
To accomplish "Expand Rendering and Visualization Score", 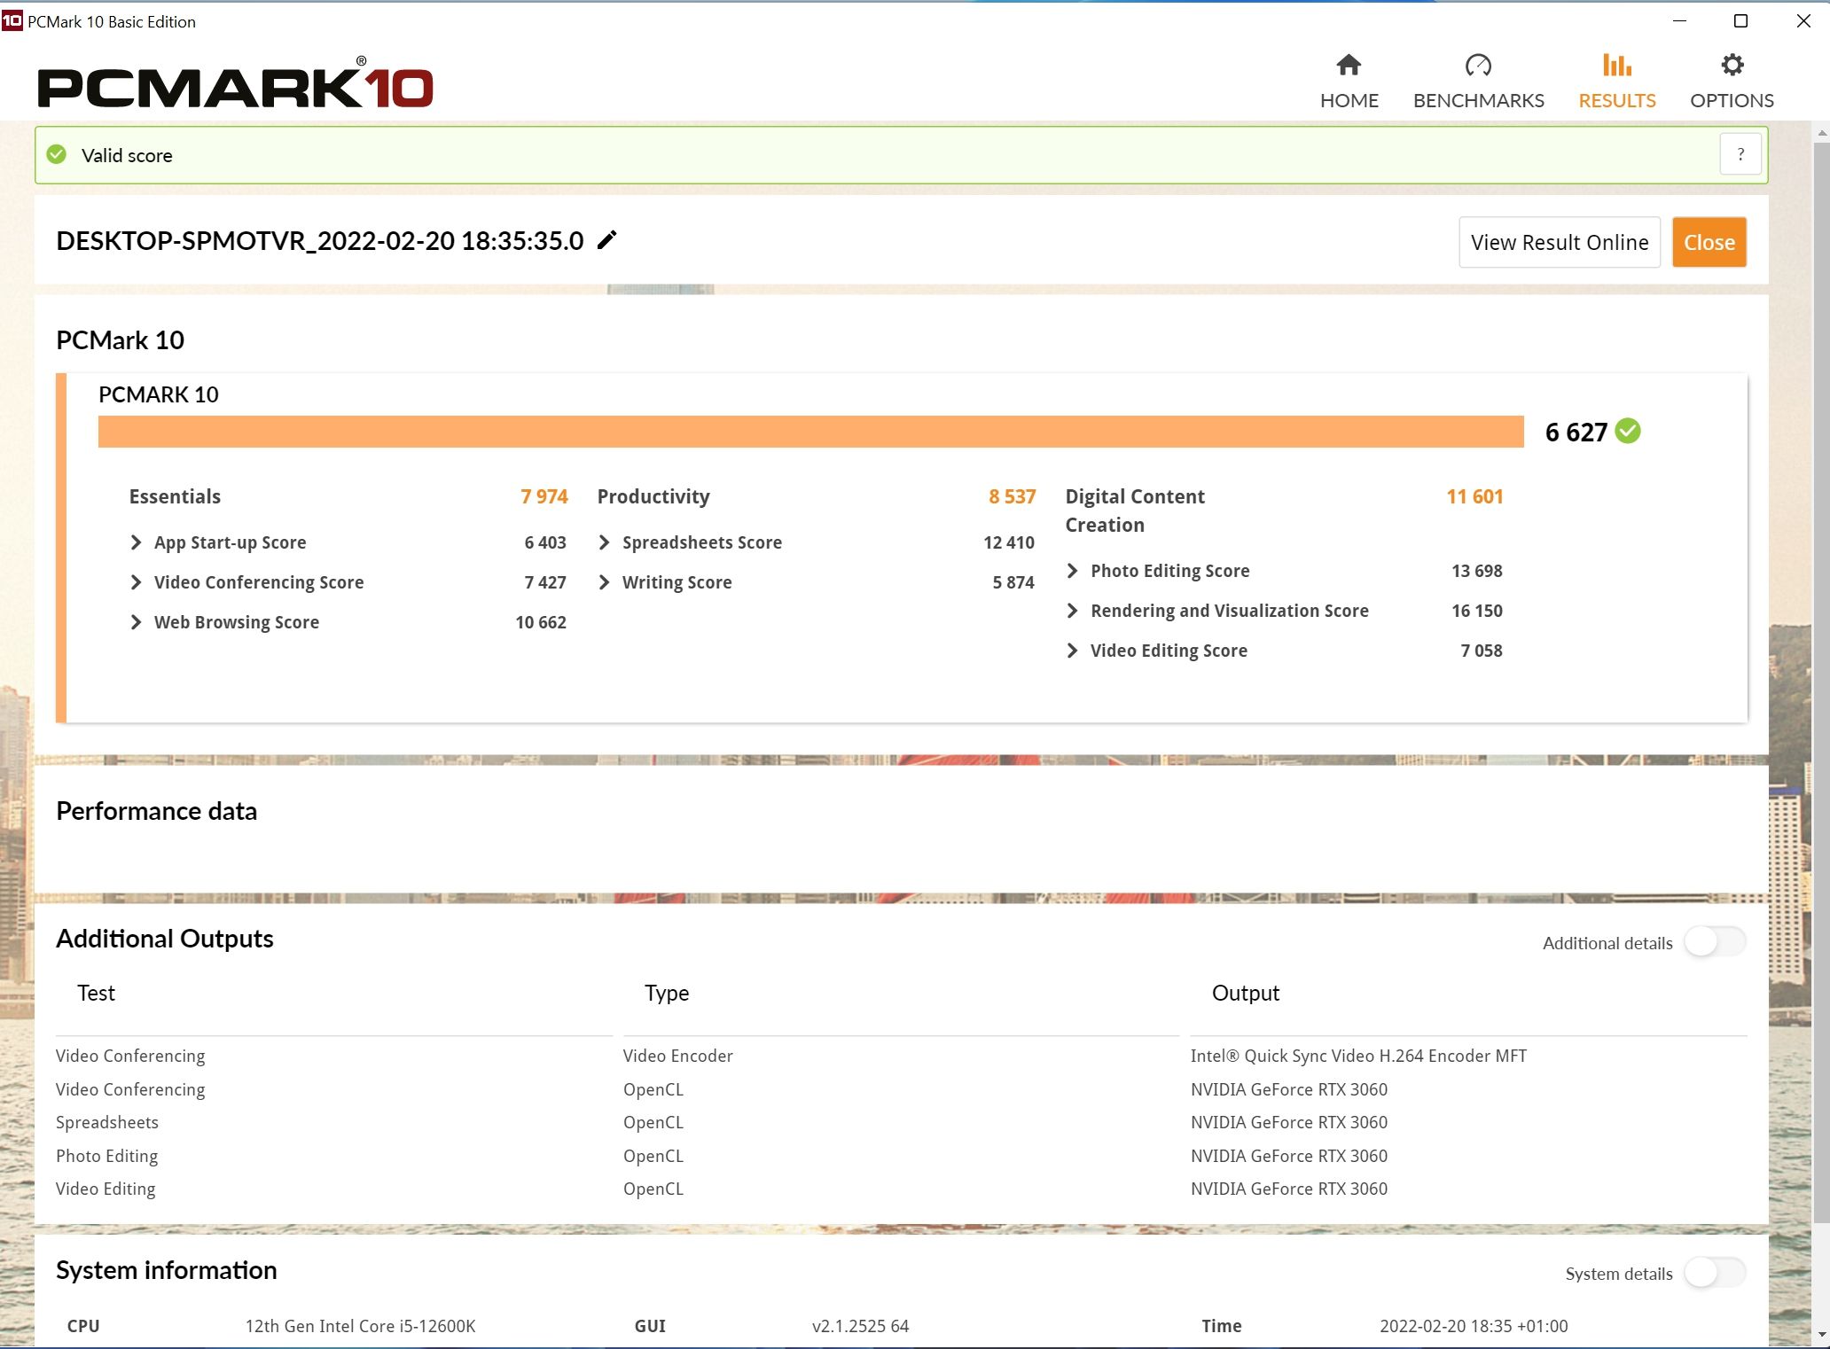I will point(1072,611).
